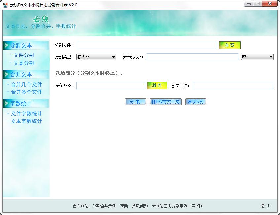Open 合并几个文件 from sidebar
The height and width of the screenshot is (215, 280).
tap(26, 84)
